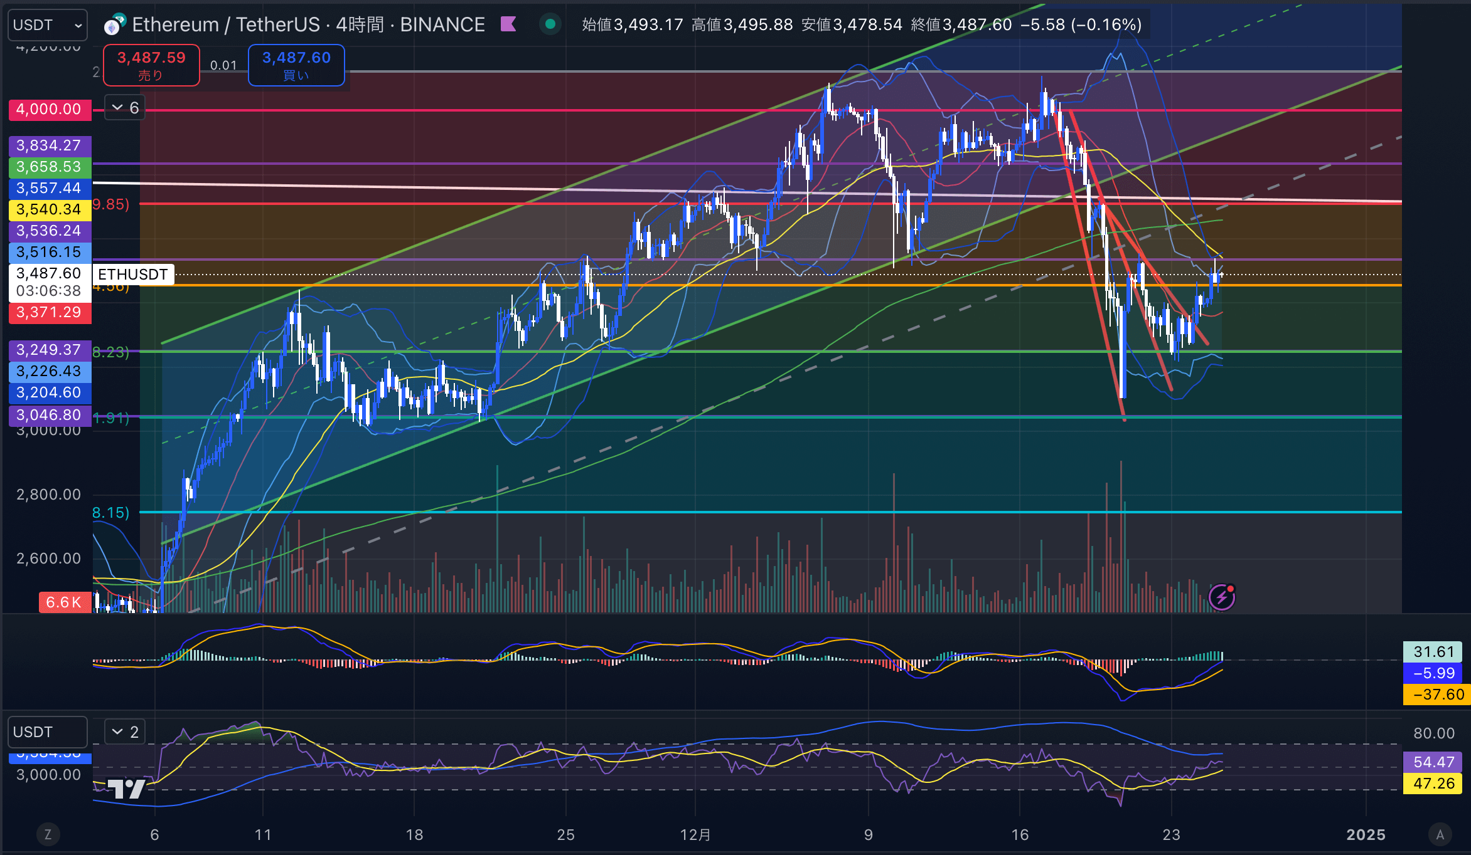Click the opening price 始値3,493.17 readout
This screenshot has height=855, width=1471.
(633, 24)
